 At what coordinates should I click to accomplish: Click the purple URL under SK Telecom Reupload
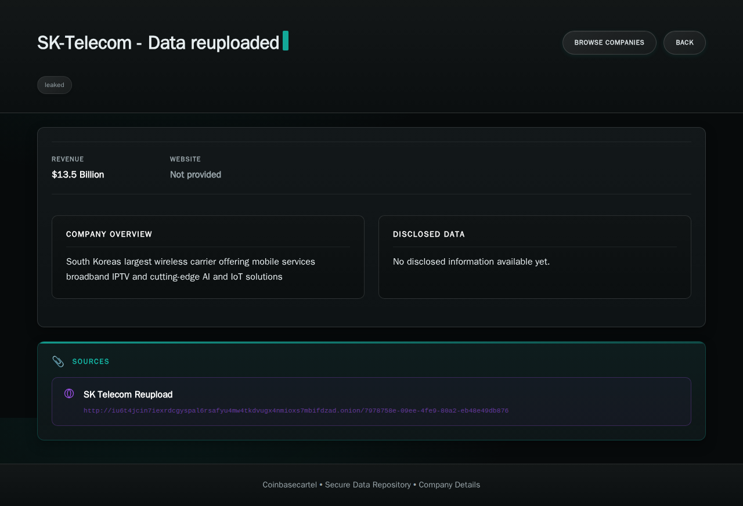pos(296,411)
